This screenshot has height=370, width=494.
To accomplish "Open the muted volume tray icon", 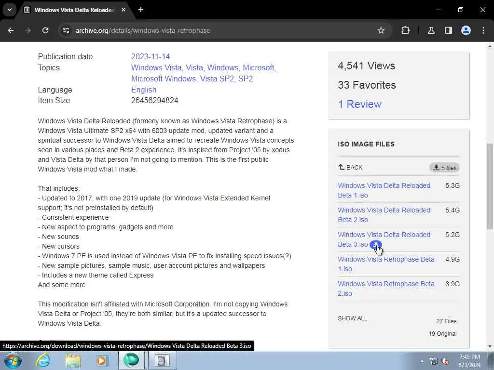I will tap(445, 361).
